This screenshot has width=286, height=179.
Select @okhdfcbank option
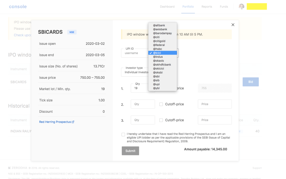pyautogui.click(x=163, y=65)
